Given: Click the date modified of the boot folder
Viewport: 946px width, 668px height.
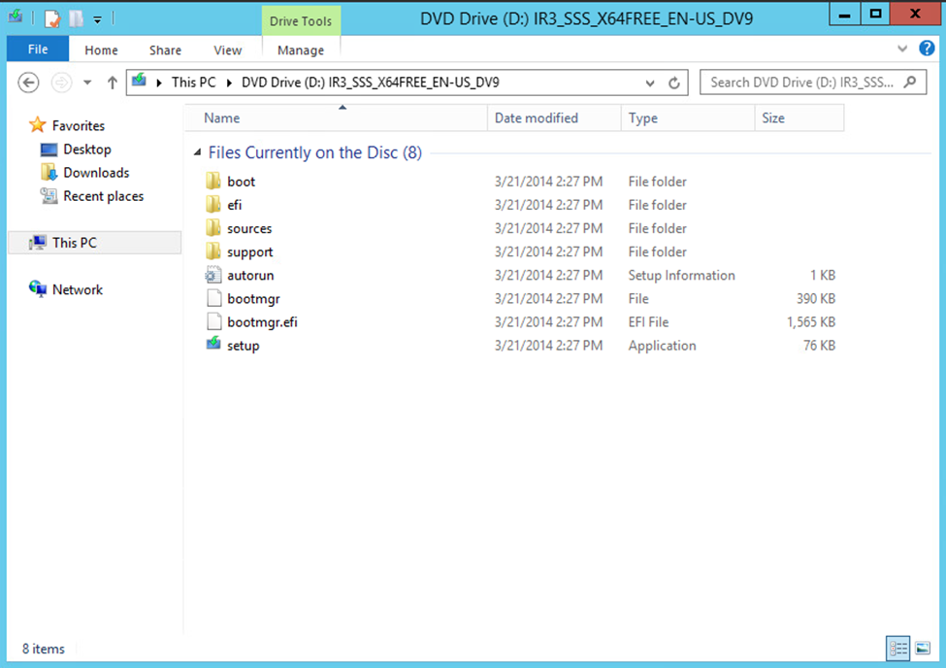Looking at the screenshot, I should (x=548, y=182).
